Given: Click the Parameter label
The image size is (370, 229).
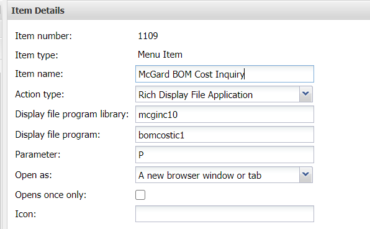Looking at the screenshot, I should pyautogui.click(x=38, y=155).
